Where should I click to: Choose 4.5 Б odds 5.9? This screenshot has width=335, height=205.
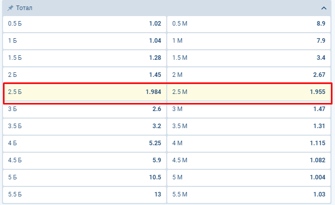(84, 160)
